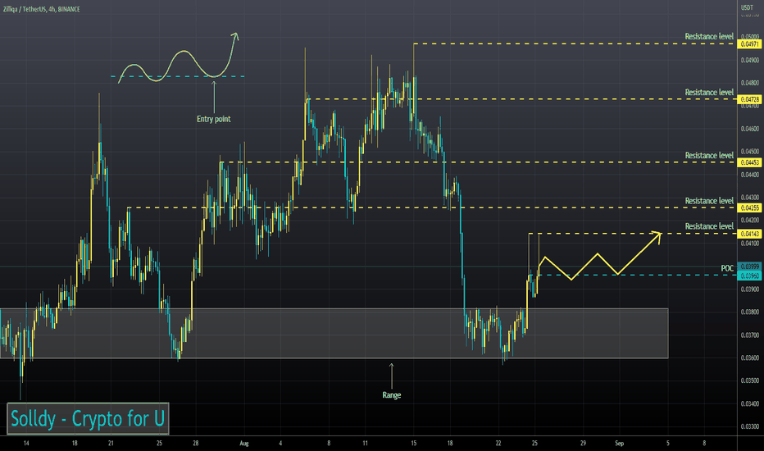Click the 0.04800 price axis tick
Viewport: 764px width, 451px height.
pyautogui.click(x=750, y=83)
